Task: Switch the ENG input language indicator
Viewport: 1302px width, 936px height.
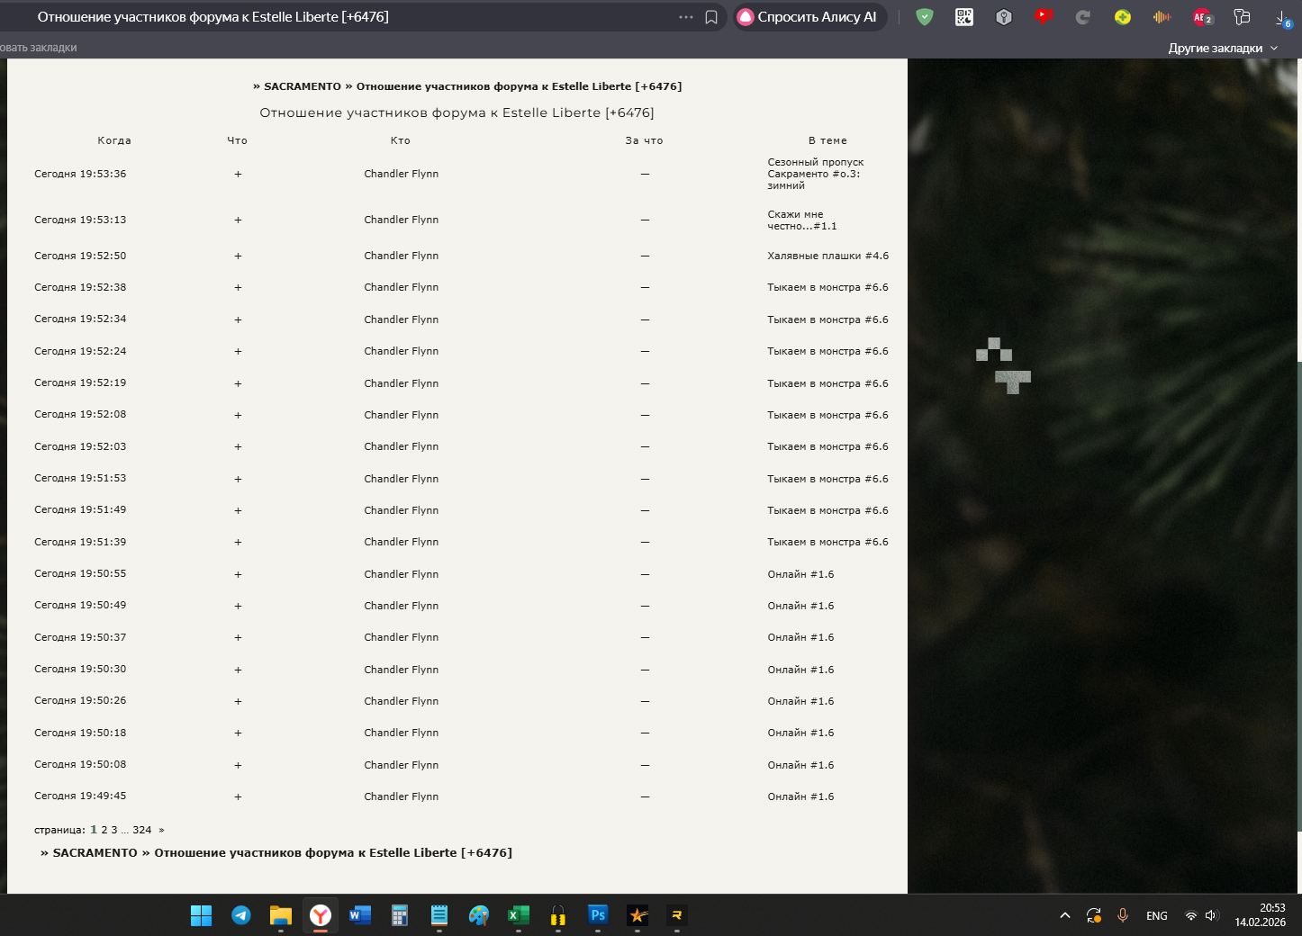Action: pyautogui.click(x=1157, y=916)
